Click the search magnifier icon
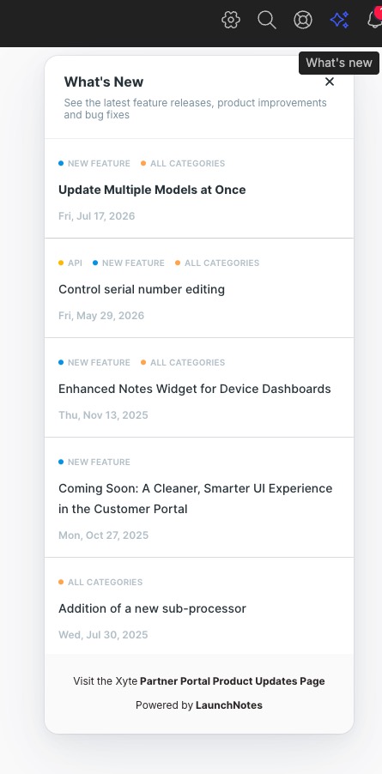 [266, 20]
